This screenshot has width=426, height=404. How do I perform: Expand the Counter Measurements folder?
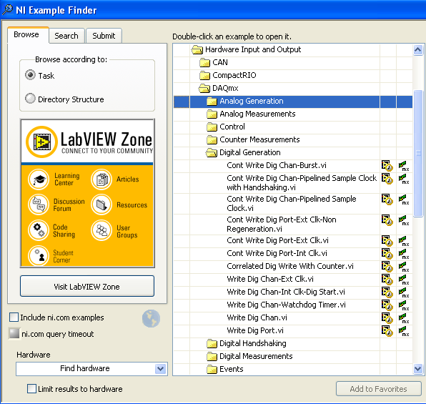tap(212, 139)
